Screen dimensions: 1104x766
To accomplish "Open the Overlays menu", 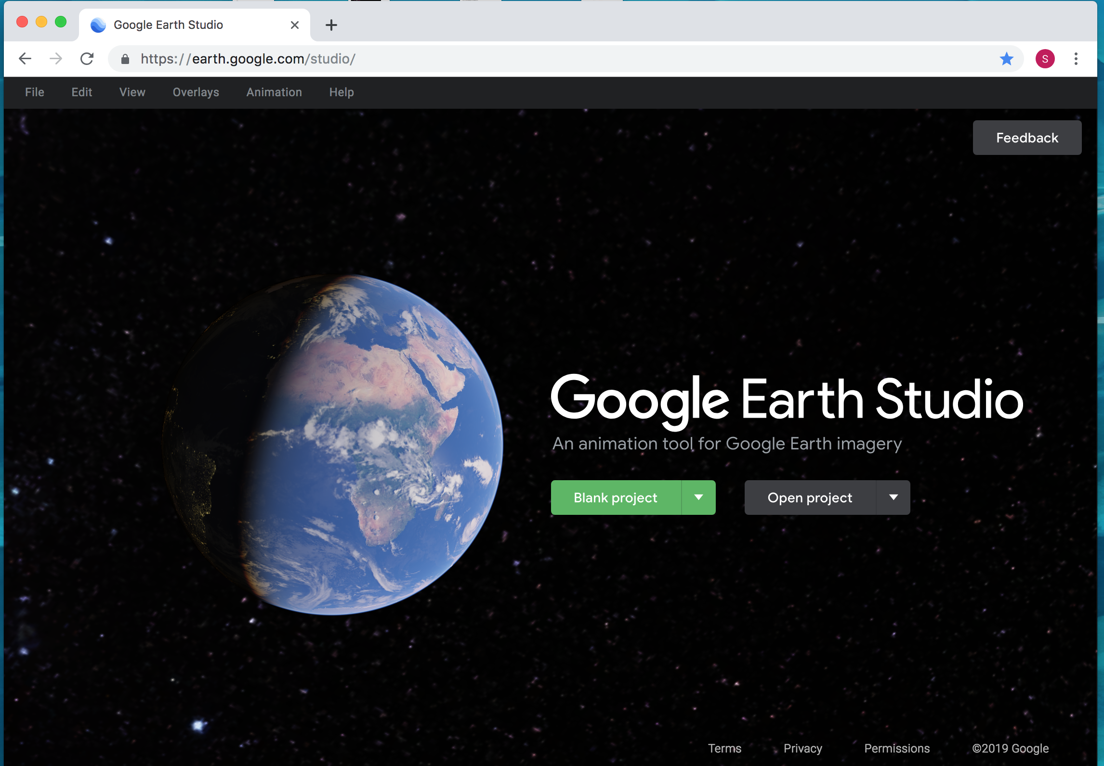I will 196,92.
